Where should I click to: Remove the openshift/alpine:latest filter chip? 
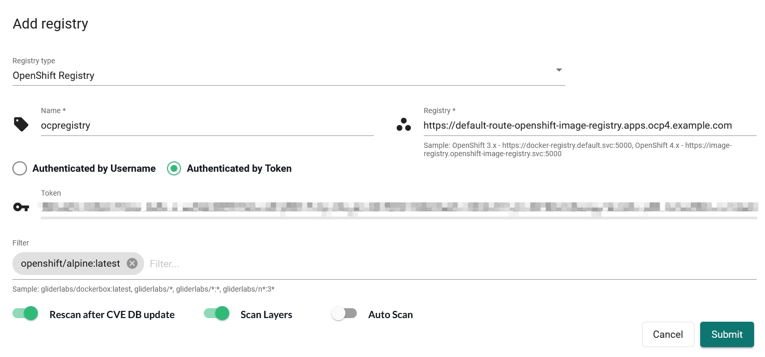[132, 264]
